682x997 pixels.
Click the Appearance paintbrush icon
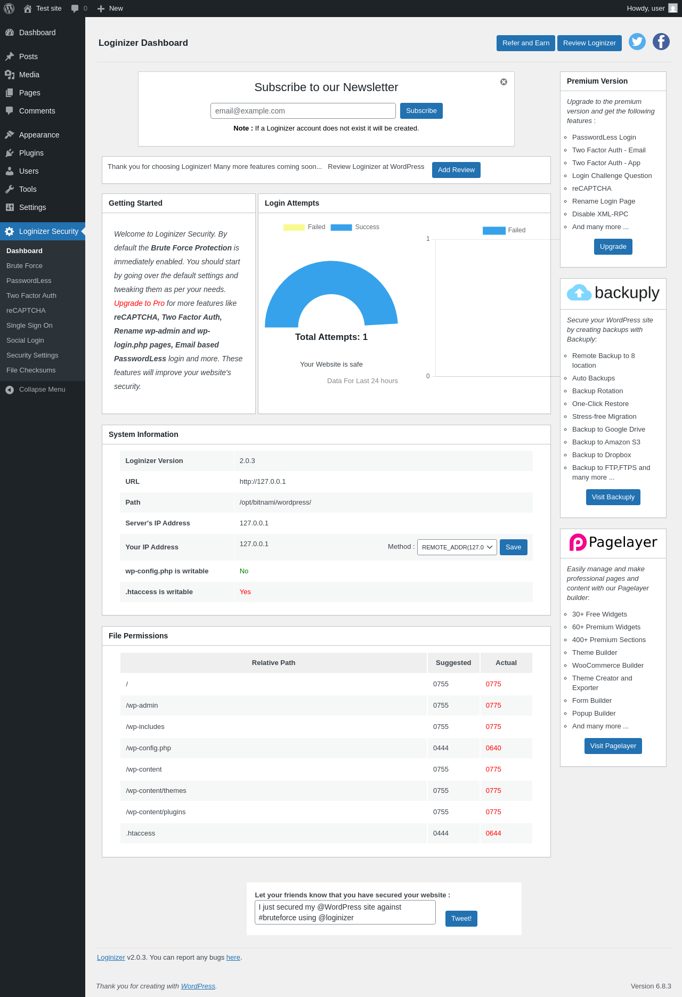tap(10, 135)
